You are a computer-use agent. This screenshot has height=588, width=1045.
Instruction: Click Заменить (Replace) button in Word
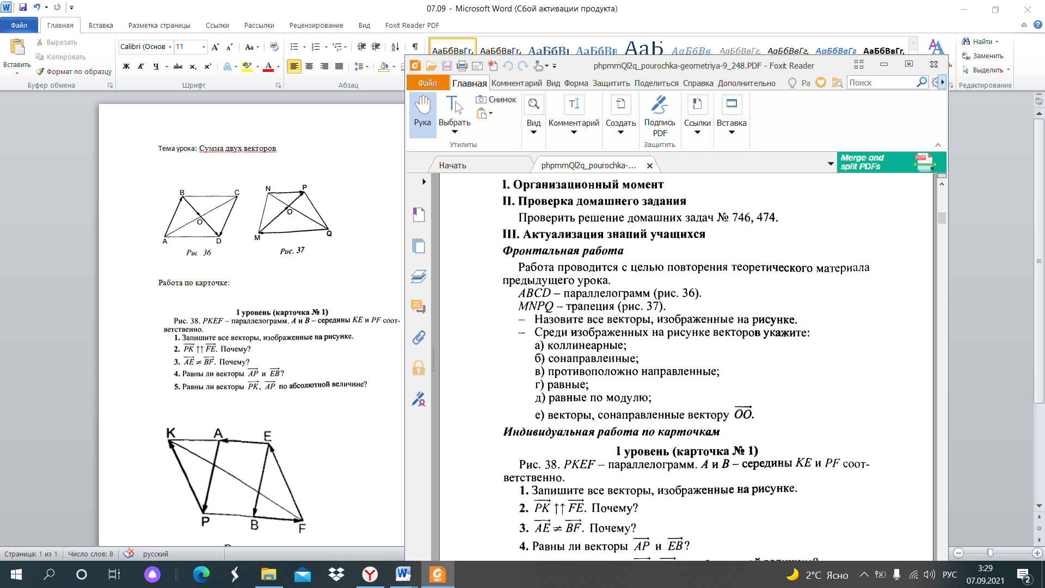tap(983, 56)
